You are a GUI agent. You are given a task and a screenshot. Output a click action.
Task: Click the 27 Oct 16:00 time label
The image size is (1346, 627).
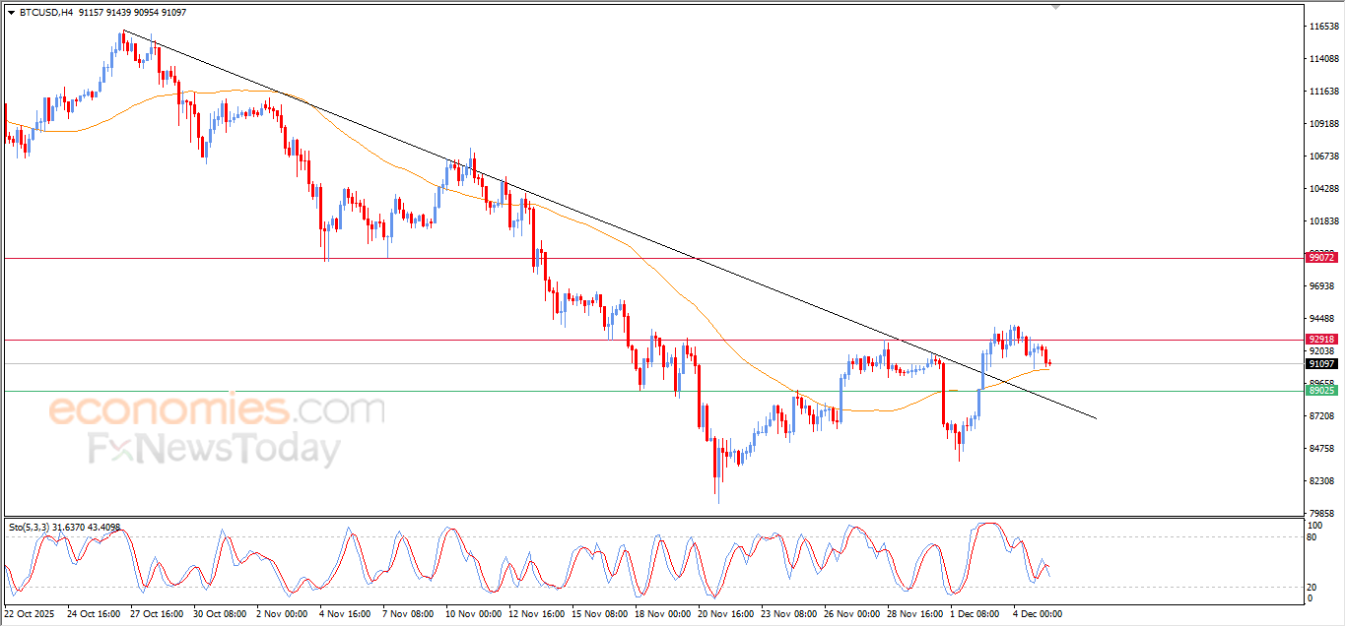tap(159, 614)
